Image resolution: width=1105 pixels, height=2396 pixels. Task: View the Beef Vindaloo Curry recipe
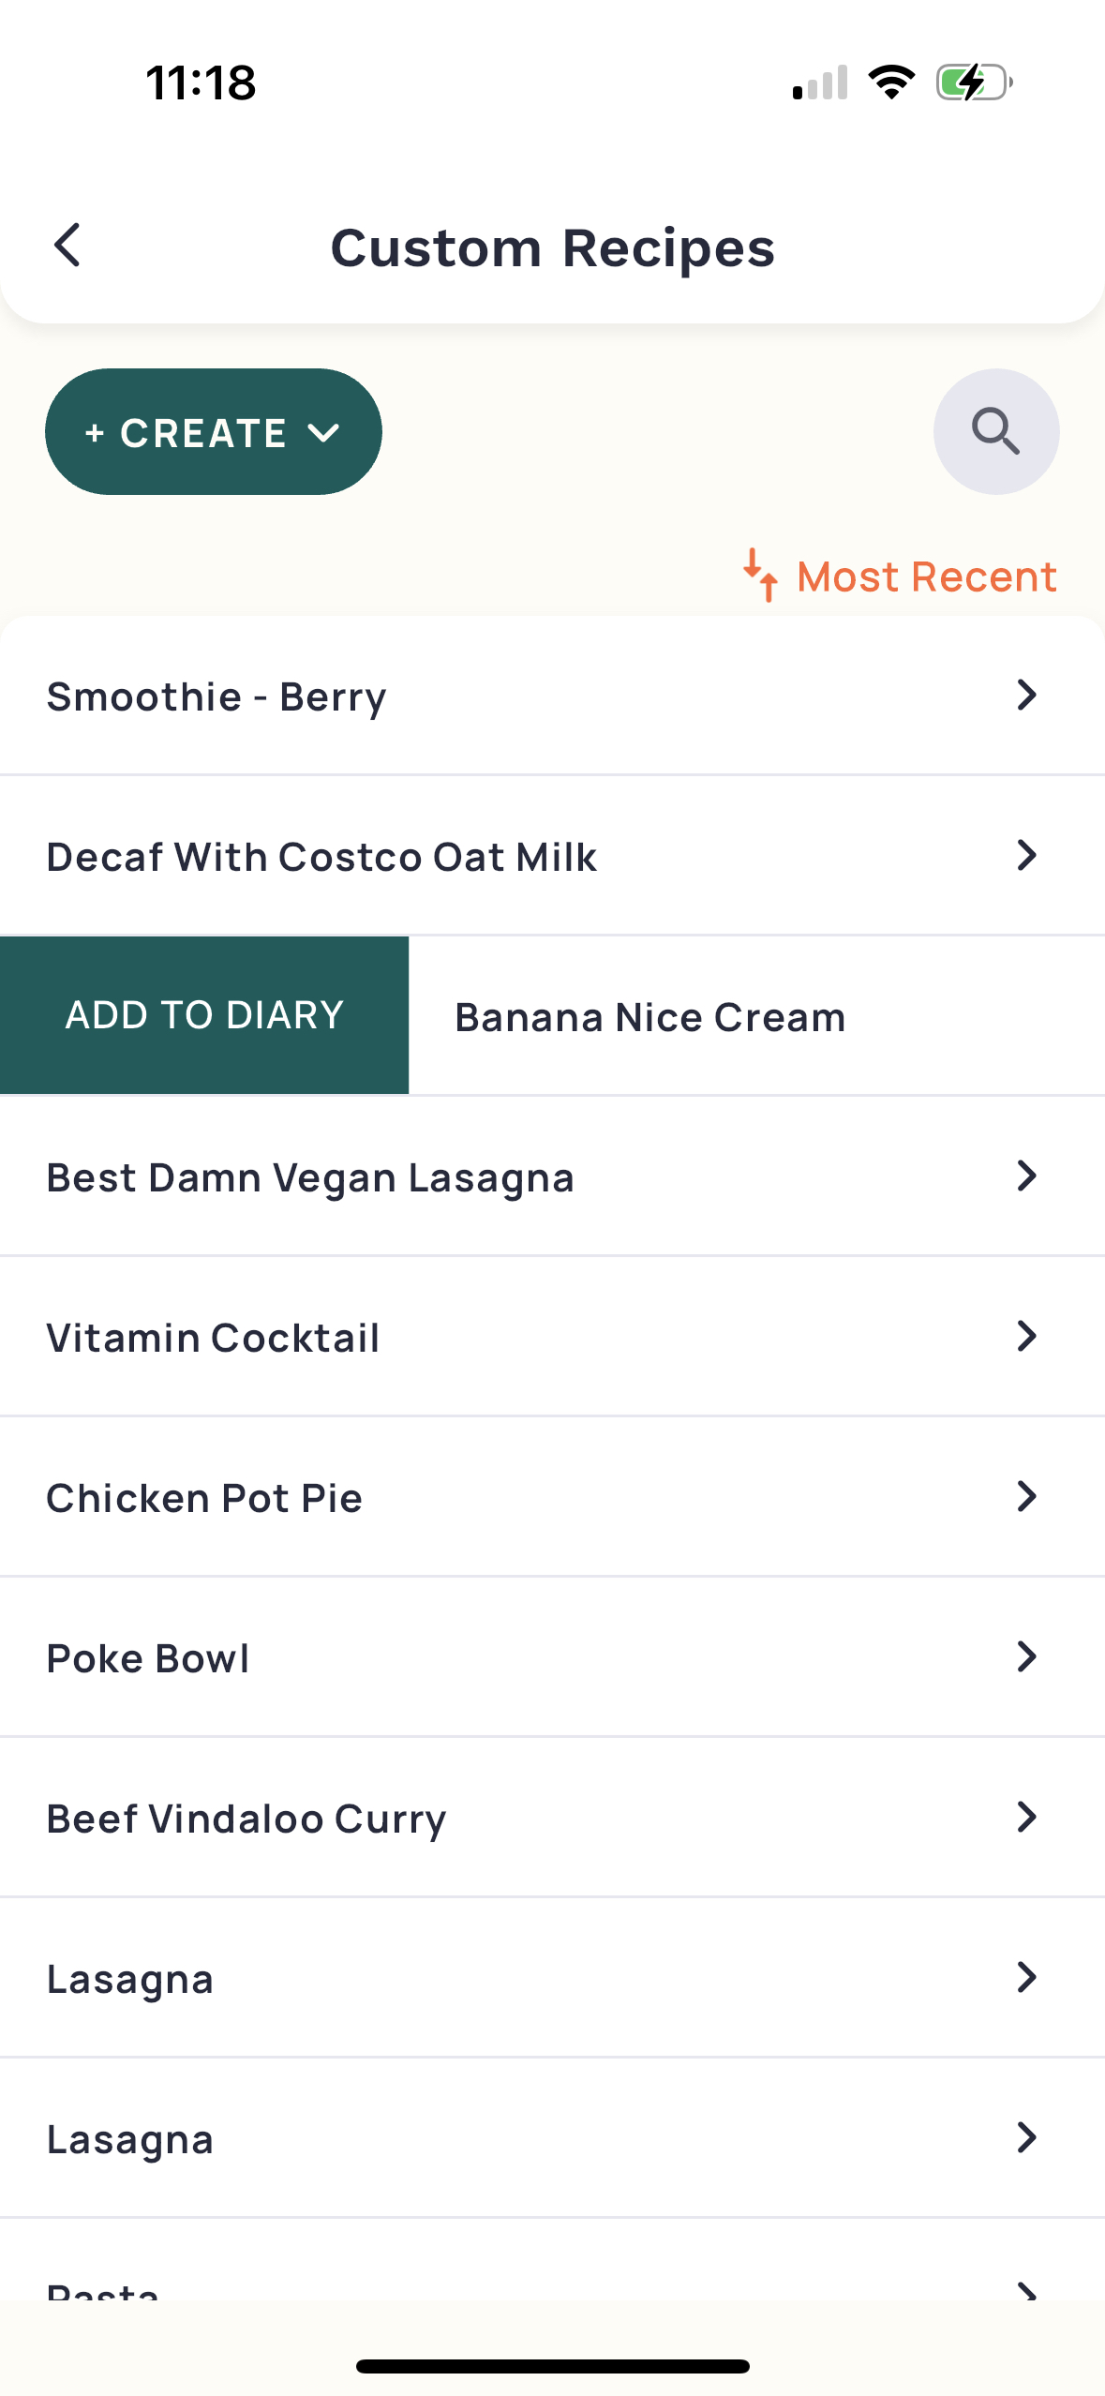point(246,1819)
